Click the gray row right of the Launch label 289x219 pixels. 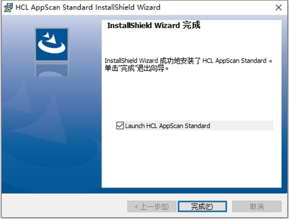coord(241,126)
